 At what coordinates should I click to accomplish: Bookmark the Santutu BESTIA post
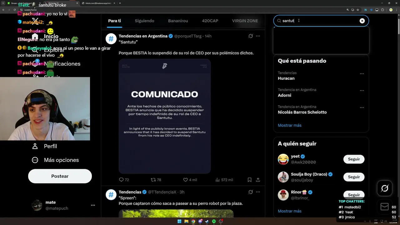(249, 180)
